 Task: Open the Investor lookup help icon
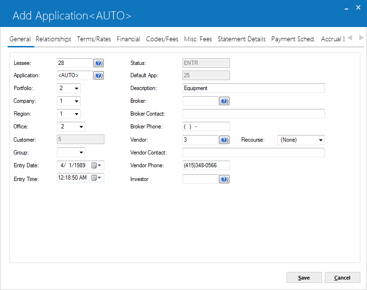224,179
